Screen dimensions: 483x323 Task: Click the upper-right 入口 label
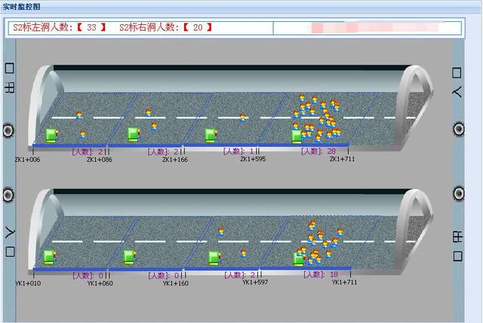457,82
